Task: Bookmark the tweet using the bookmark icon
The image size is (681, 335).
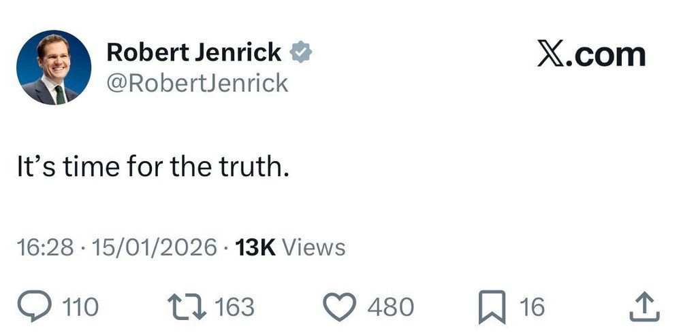Action: coord(491,306)
